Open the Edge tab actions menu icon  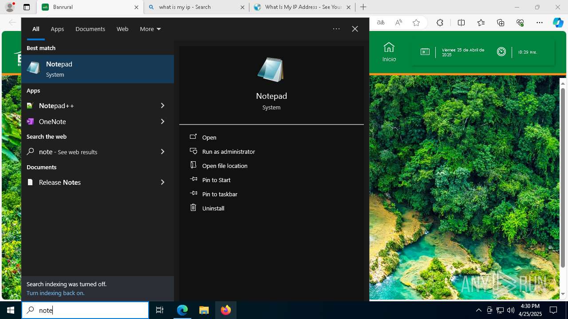tap(27, 7)
